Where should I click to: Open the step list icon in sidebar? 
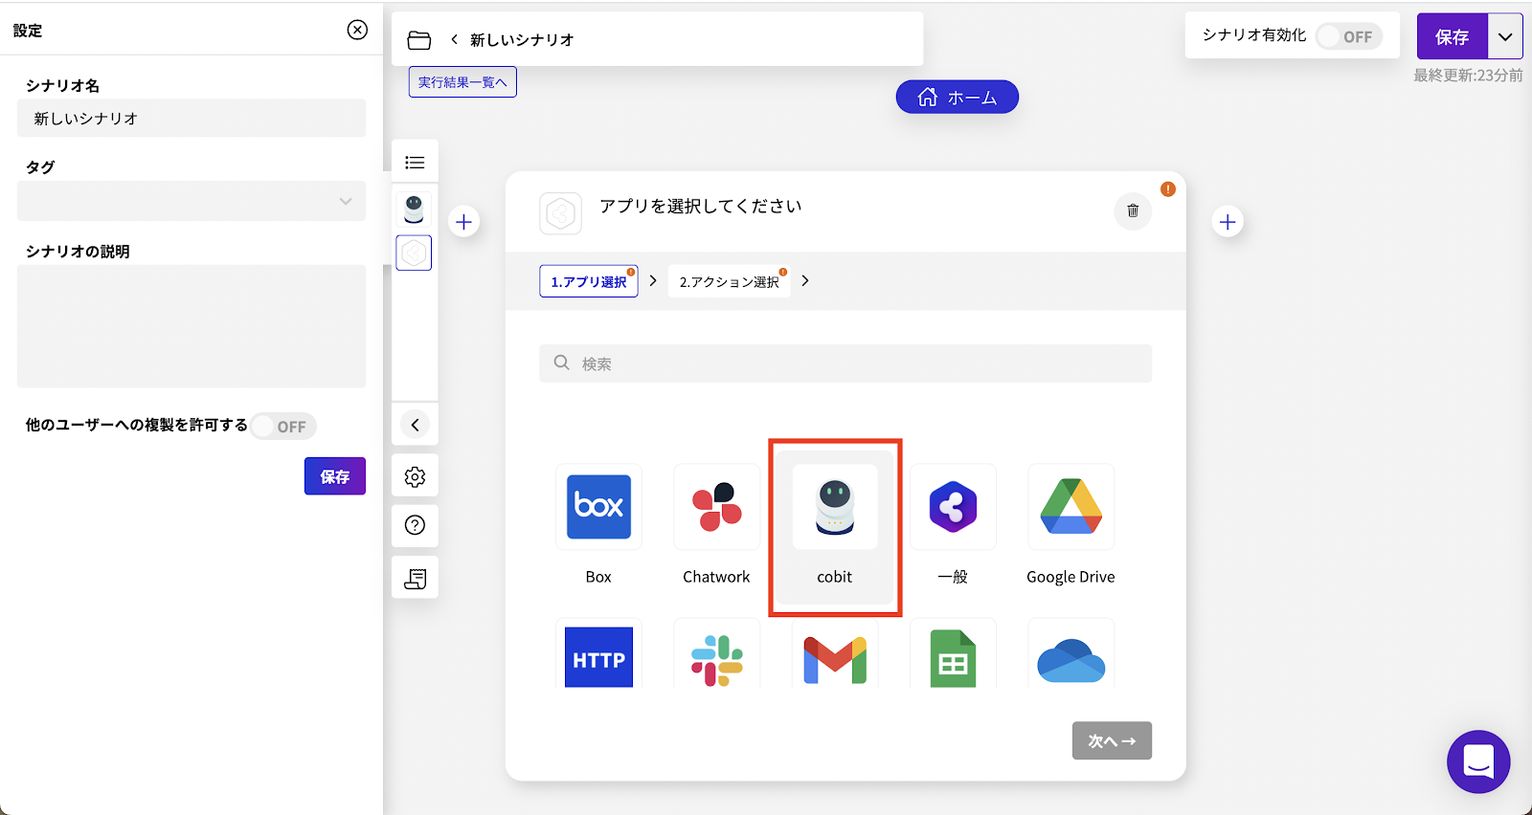point(415,163)
